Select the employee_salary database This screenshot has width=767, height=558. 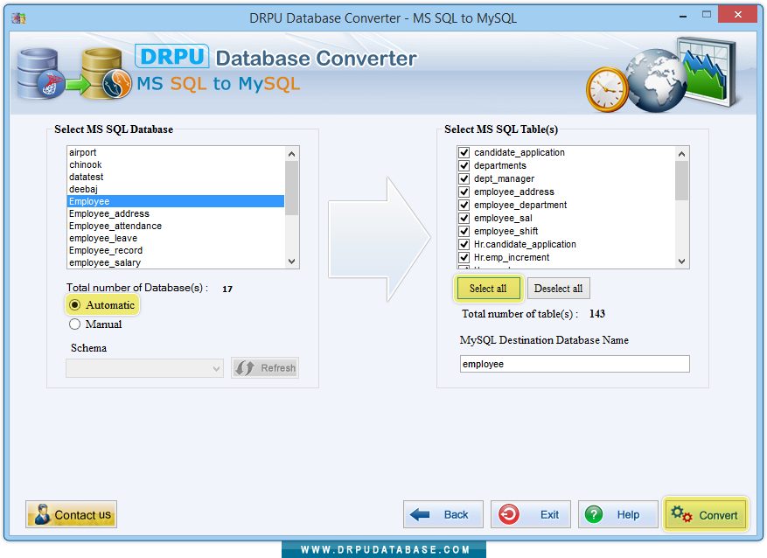(176, 262)
